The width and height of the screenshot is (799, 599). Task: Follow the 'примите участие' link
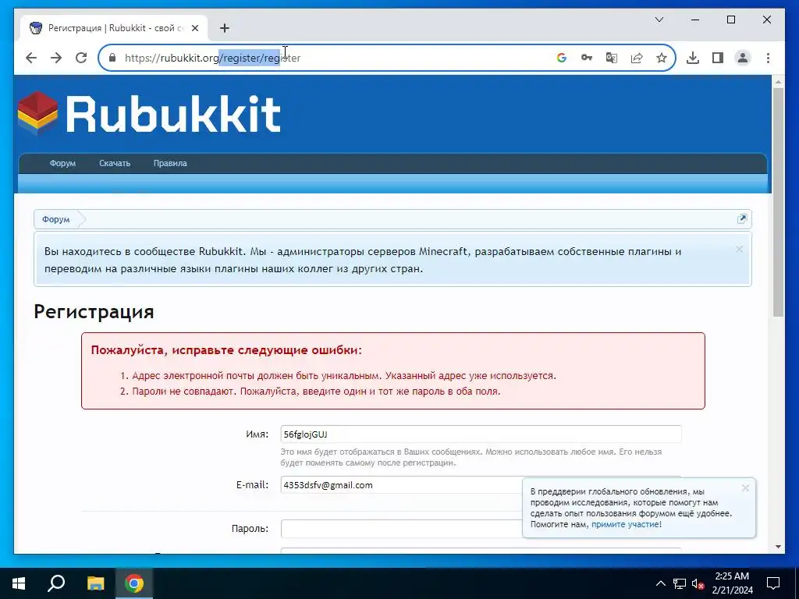pos(625,524)
